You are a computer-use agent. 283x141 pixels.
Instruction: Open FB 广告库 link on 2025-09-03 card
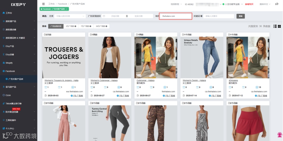77,96
